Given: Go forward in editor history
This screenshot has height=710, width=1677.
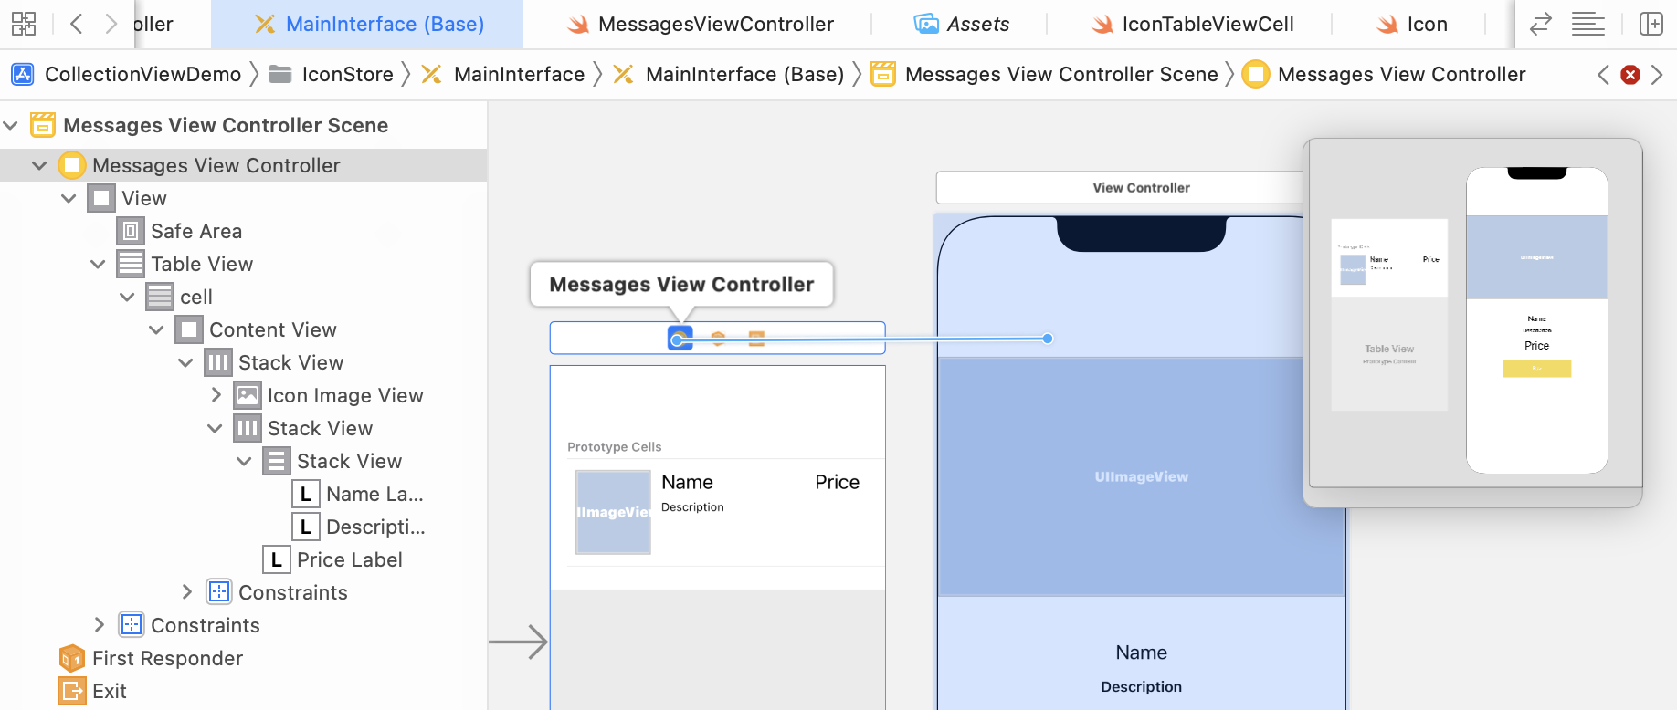Looking at the screenshot, I should pos(111,24).
